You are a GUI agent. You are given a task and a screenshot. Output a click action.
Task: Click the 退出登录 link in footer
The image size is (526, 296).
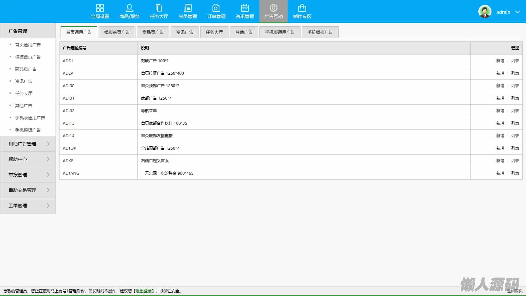coord(144,291)
